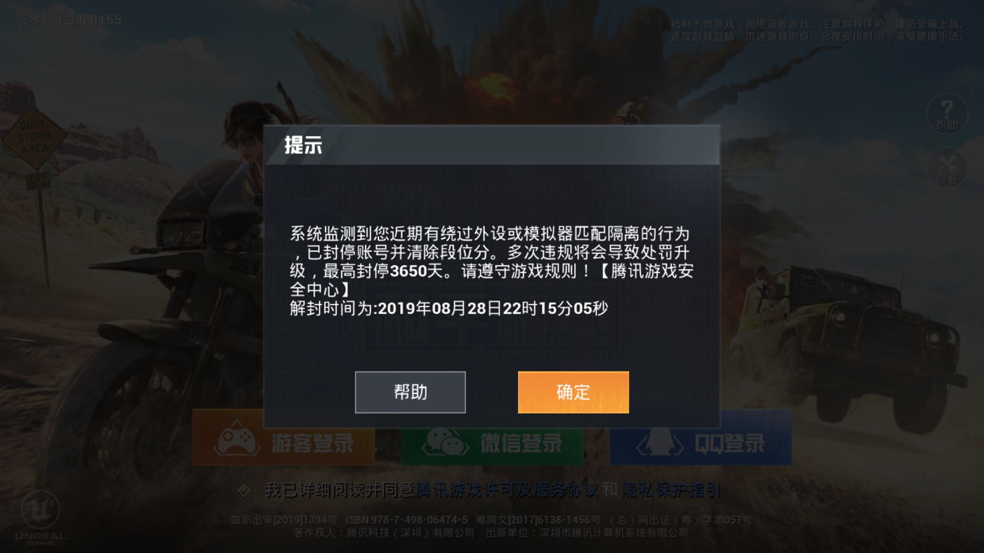984x553 pixels.
Task: Click the Dust Storm Area road sign
Action: click(34, 138)
